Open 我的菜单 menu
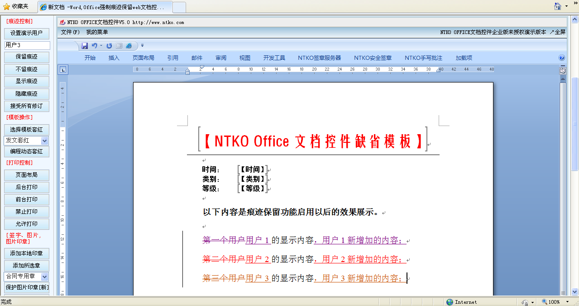579x306 pixels. [x=97, y=32]
